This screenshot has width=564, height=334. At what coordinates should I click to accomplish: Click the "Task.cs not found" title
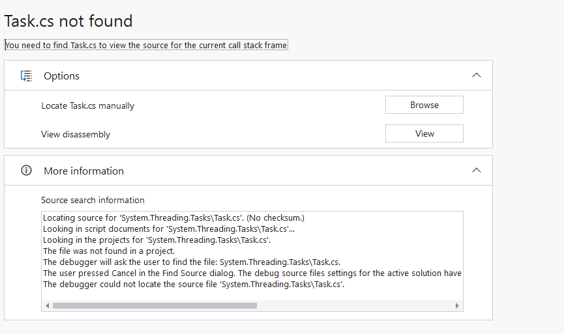(68, 21)
